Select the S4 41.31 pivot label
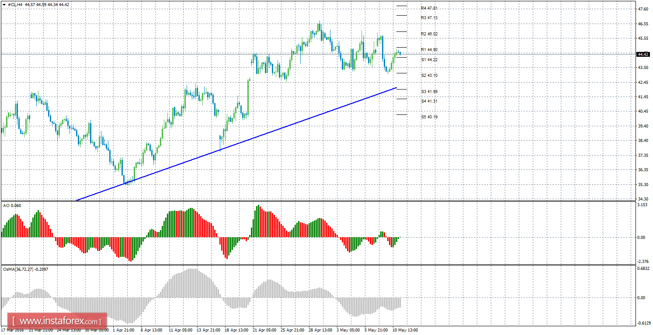This screenshot has width=653, height=335. click(x=429, y=101)
